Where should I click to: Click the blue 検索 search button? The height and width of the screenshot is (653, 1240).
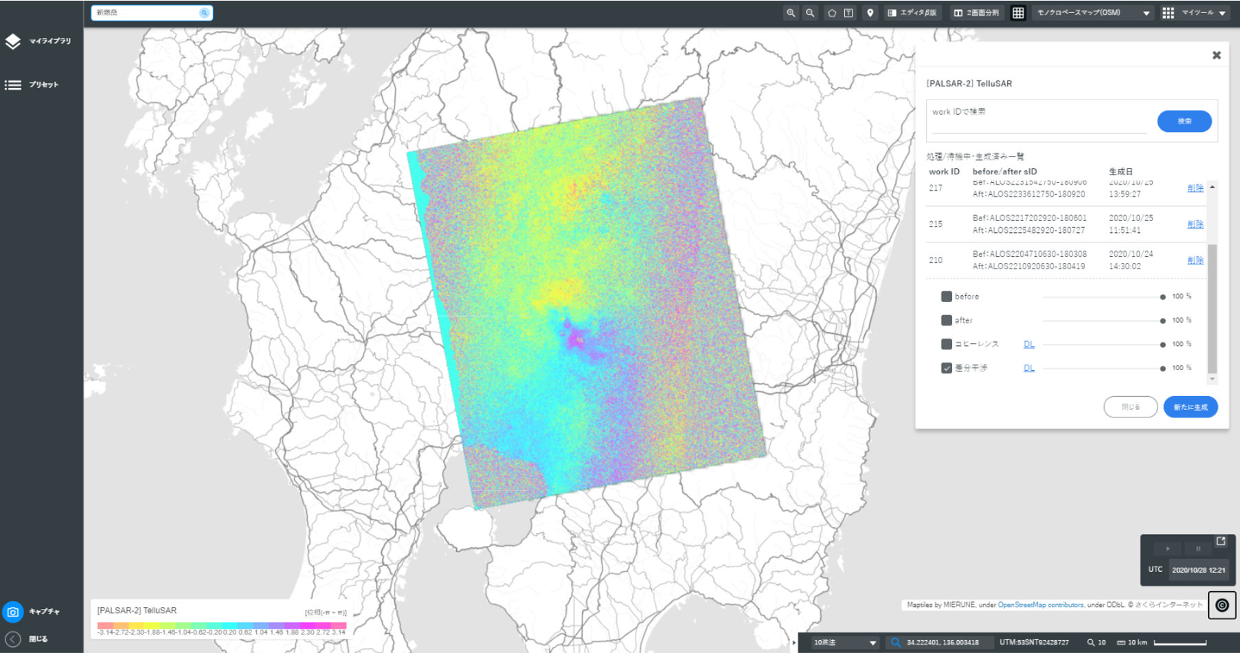pyautogui.click(x=1184, y=122)
